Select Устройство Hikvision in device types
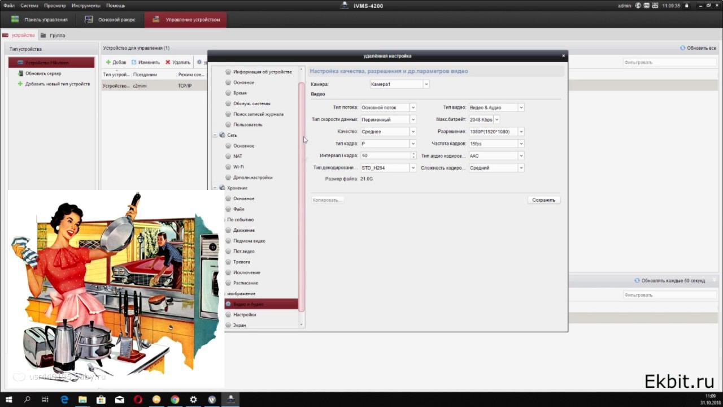This screenshot has height=407, width=723. [51, 63]
